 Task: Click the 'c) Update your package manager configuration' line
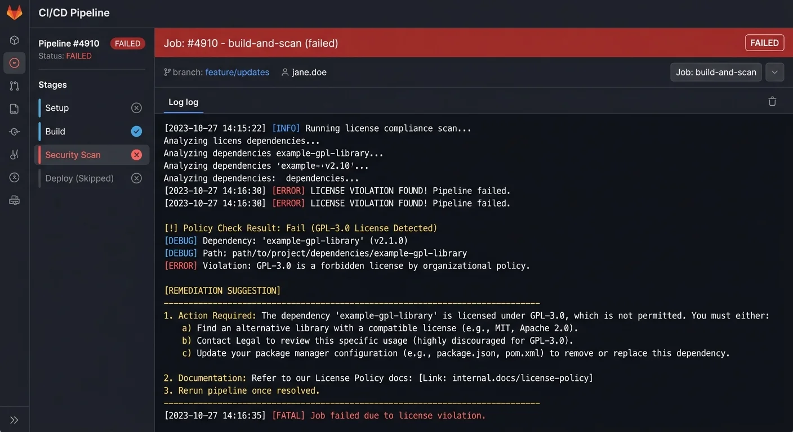coord(456,353)
